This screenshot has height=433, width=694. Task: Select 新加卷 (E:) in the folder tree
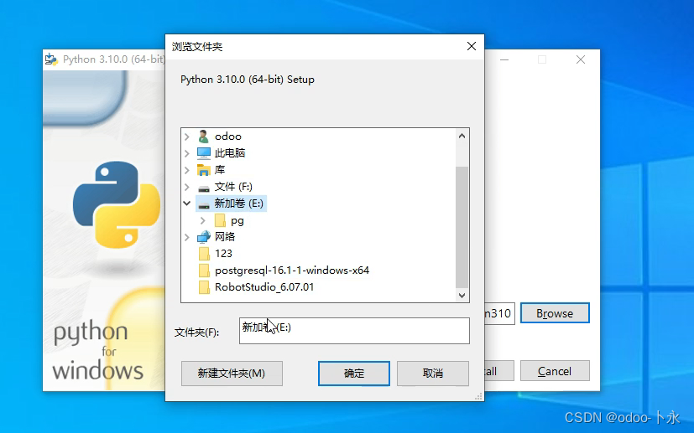pyautogui.click(x=239, y=204)
